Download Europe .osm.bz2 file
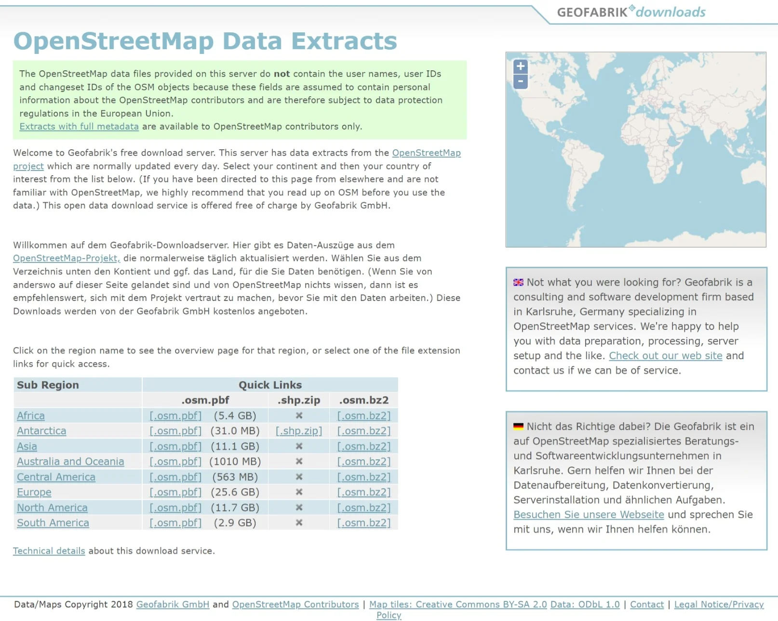 click(364, 492)
